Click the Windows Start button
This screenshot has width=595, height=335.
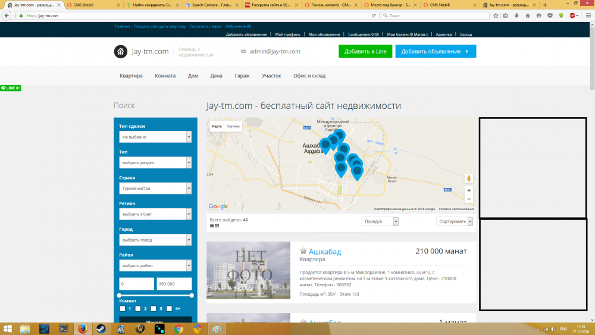7,328
